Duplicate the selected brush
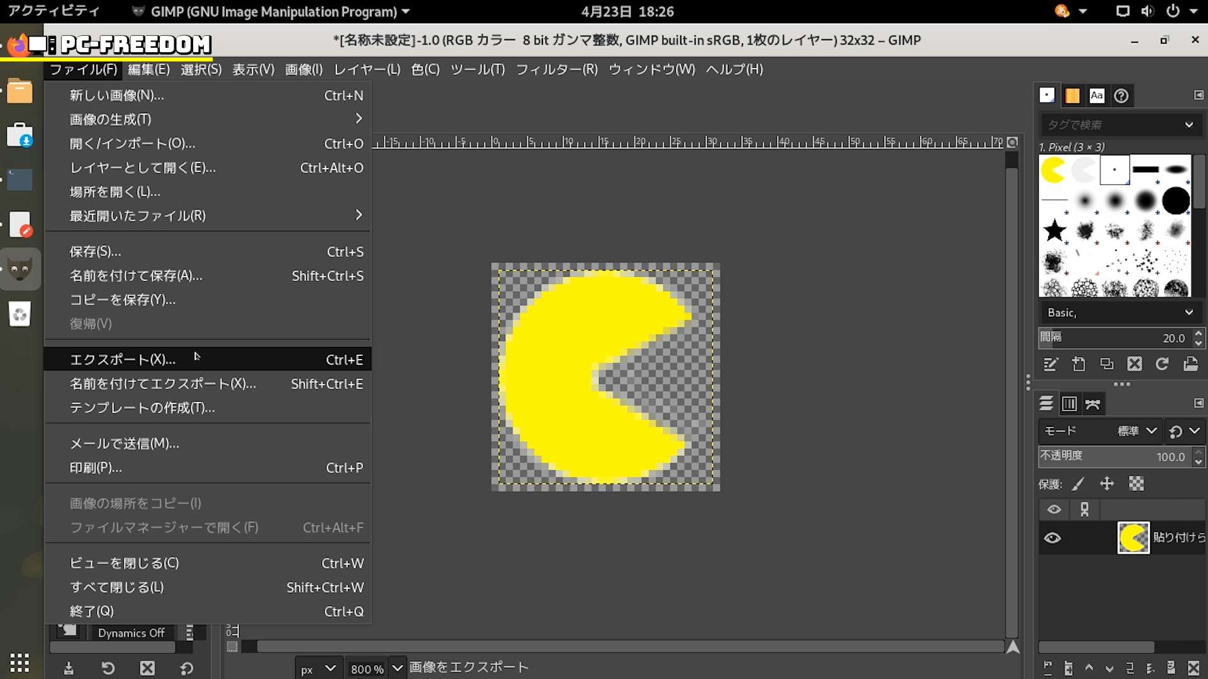1208x679 pixels. (1107, 364)
